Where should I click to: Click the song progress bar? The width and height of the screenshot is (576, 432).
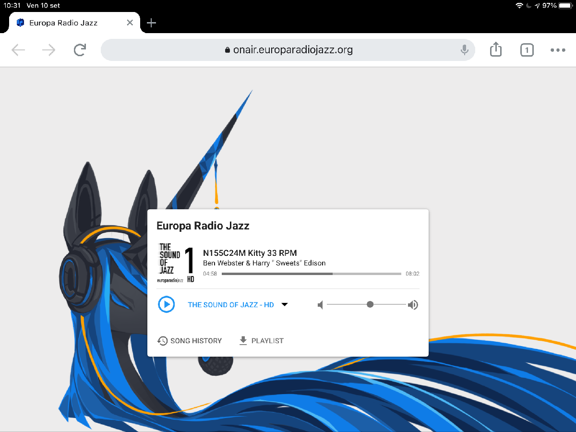[x=312, y=274]
